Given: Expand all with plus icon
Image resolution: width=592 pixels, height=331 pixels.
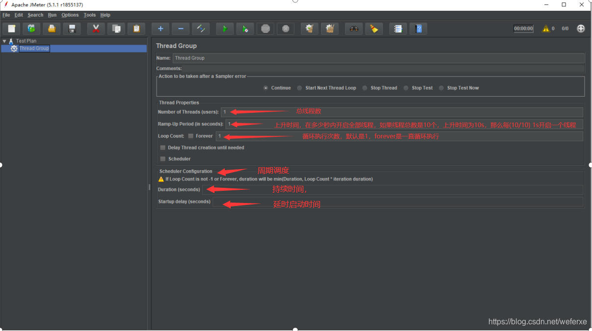Looking at the screenshot, I should tap(161, 28).
